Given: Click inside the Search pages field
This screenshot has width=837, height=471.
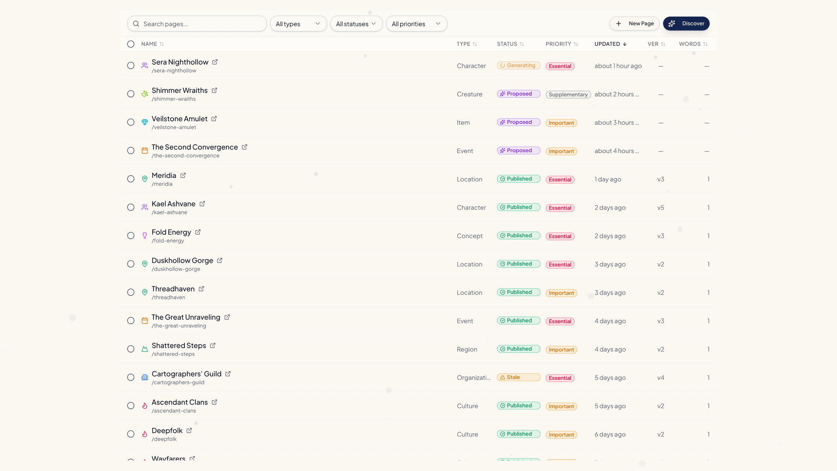Looking at the screenshot, I should [x=197, y=24].
